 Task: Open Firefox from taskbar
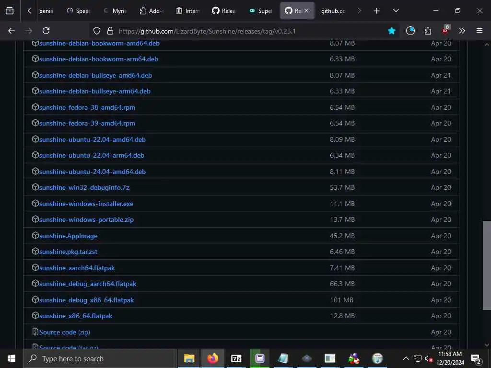tap(212, 358)
